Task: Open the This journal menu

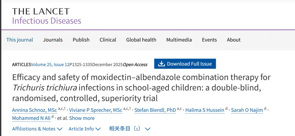Action: pos(20,40)
